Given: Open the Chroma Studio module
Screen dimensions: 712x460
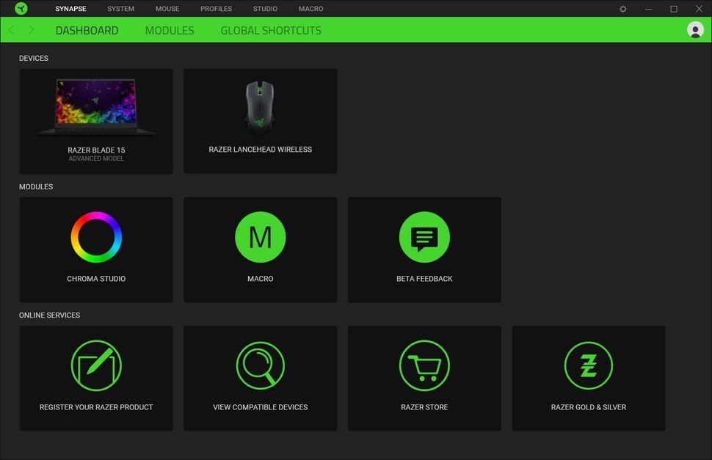Looking at the screenshot, I should [x=96, y=249].
